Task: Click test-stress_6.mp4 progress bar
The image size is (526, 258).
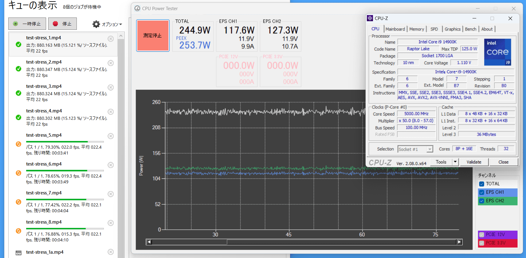Action: (65, 170)
